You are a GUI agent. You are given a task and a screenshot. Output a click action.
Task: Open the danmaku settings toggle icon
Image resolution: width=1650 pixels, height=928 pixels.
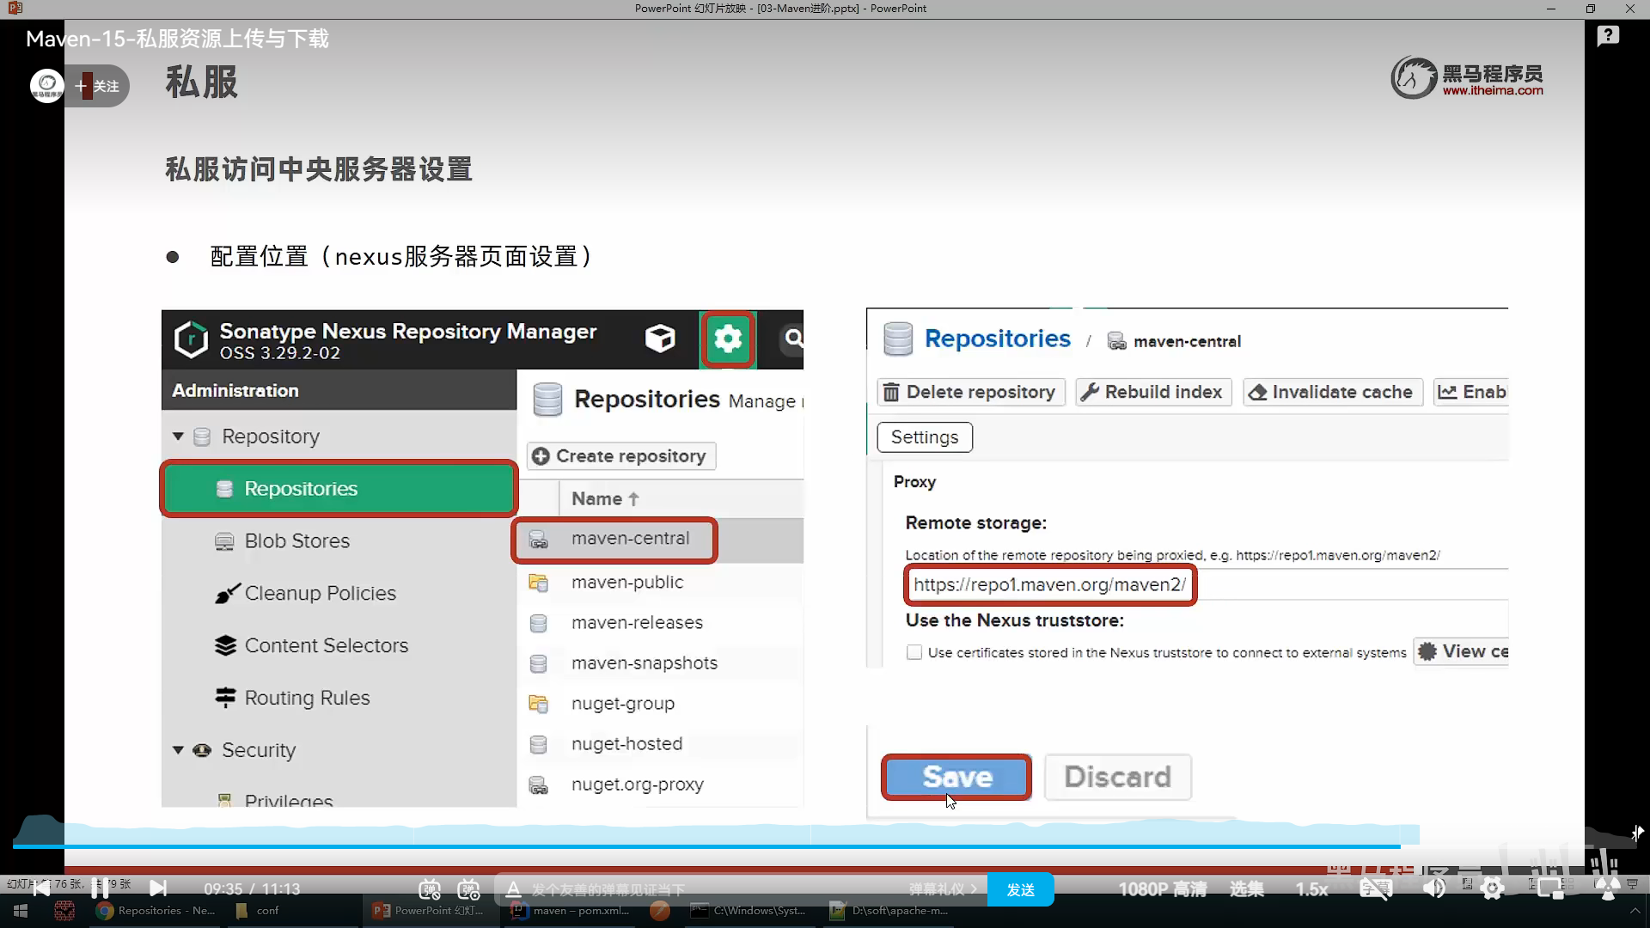469,889
